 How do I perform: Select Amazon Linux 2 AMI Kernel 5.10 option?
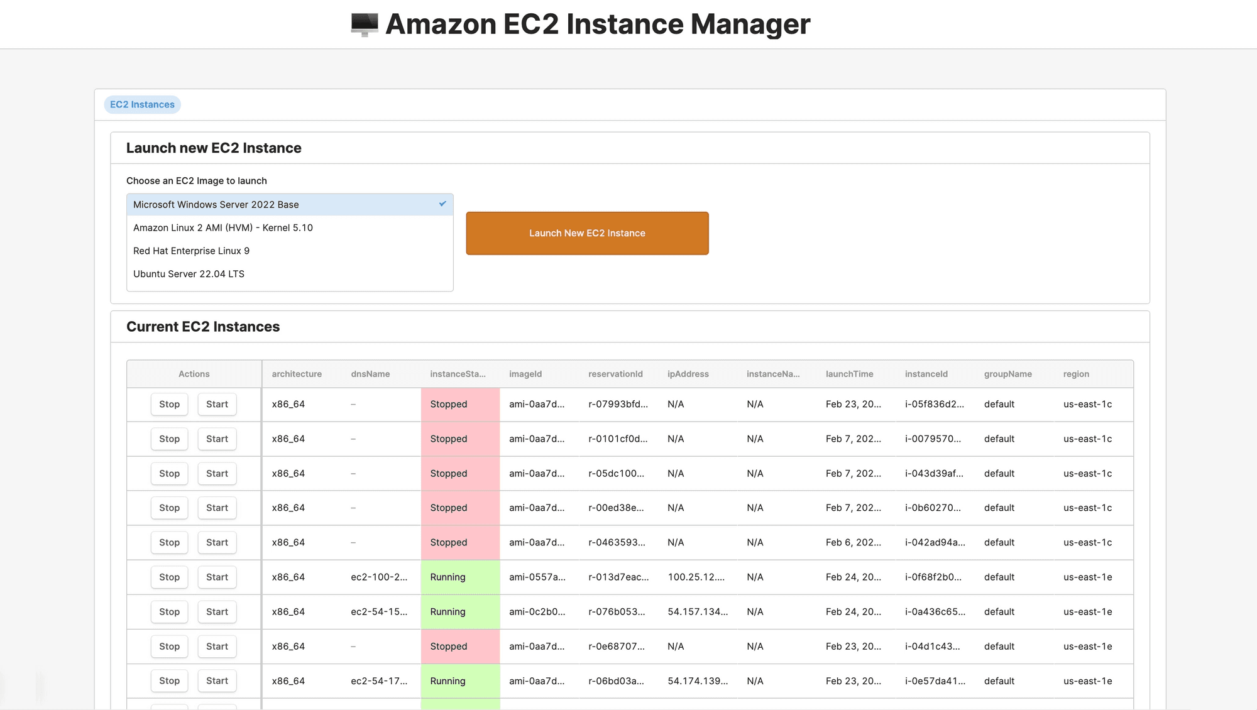pos(223,227)
